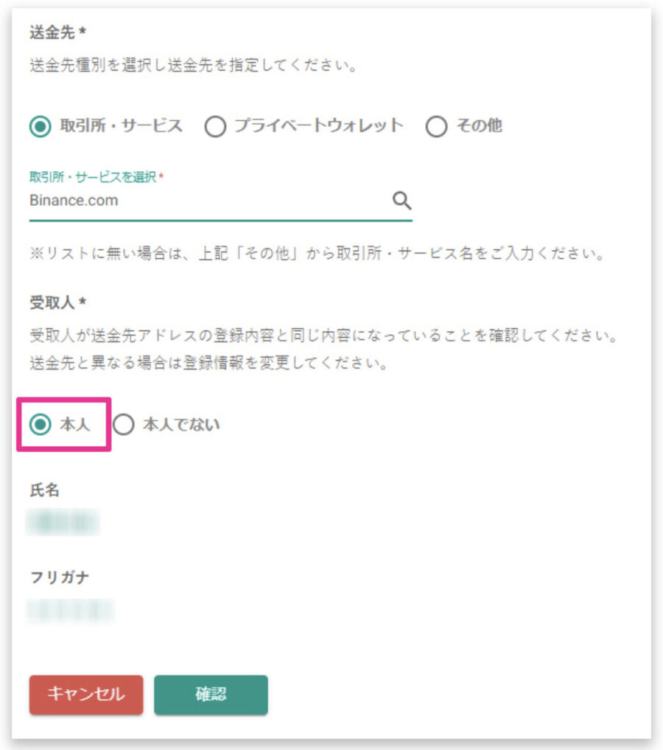The height and width of the screenshot is (750, 663).
Task: Click the red キャンセル button
Action: [x=86, y=695]
